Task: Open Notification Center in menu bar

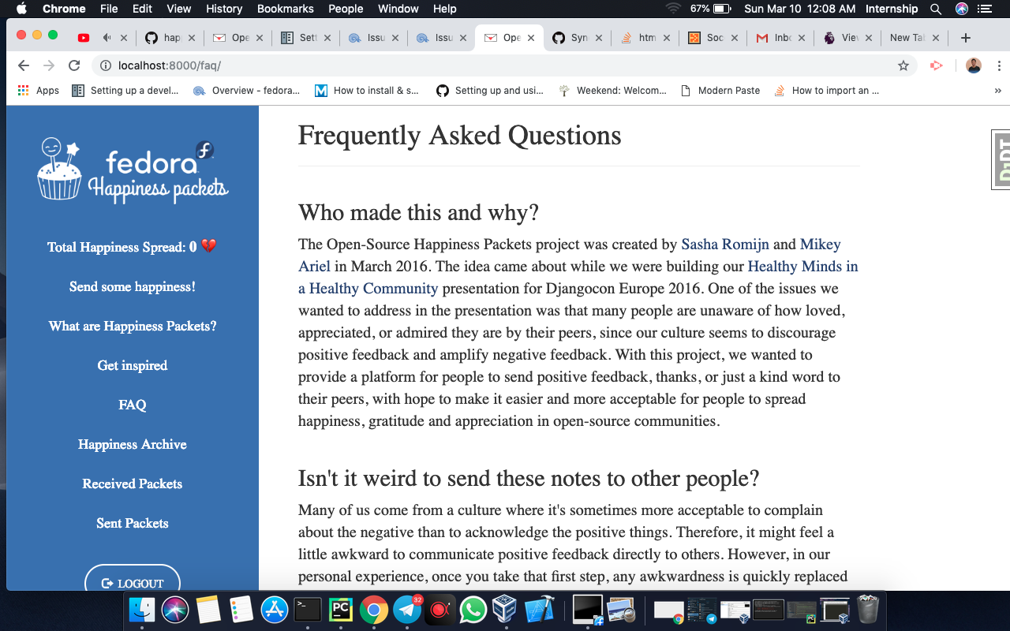Action: pyautogui.click(x=984, y=9)
